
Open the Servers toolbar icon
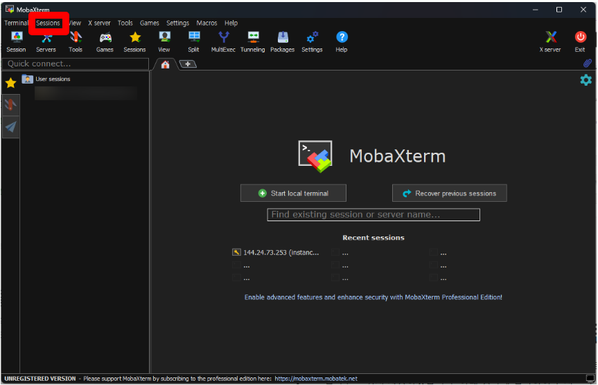46,42
